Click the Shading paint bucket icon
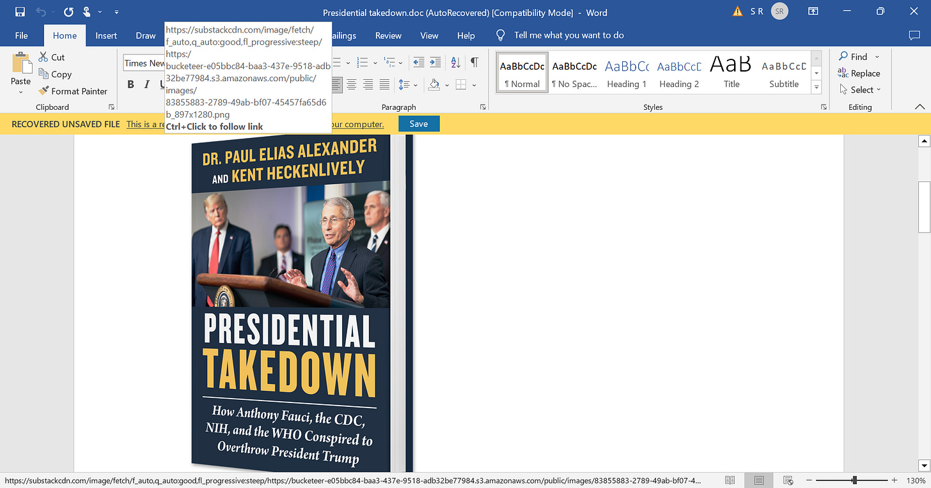 coord(434,84)
